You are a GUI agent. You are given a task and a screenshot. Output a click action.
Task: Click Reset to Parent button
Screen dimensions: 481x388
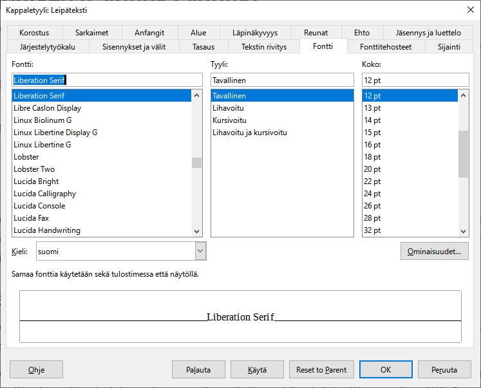[321, 369]
